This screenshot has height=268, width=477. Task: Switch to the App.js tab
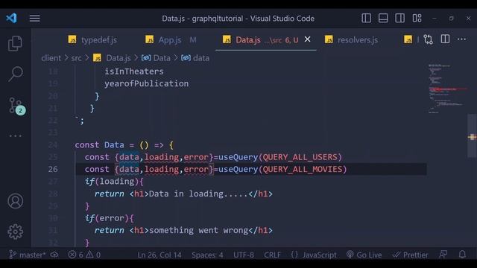(x=171, y=39)
